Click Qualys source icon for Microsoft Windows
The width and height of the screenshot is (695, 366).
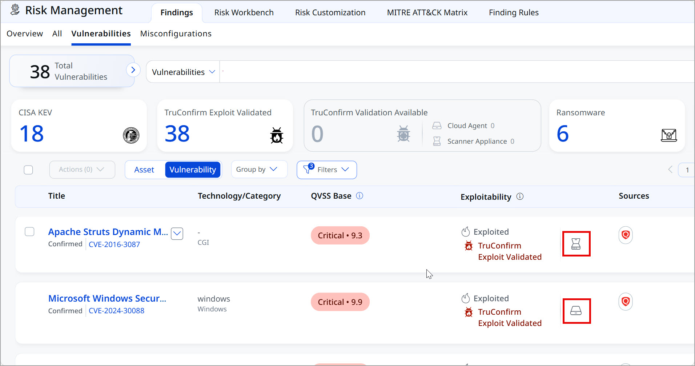pos(626,302)
